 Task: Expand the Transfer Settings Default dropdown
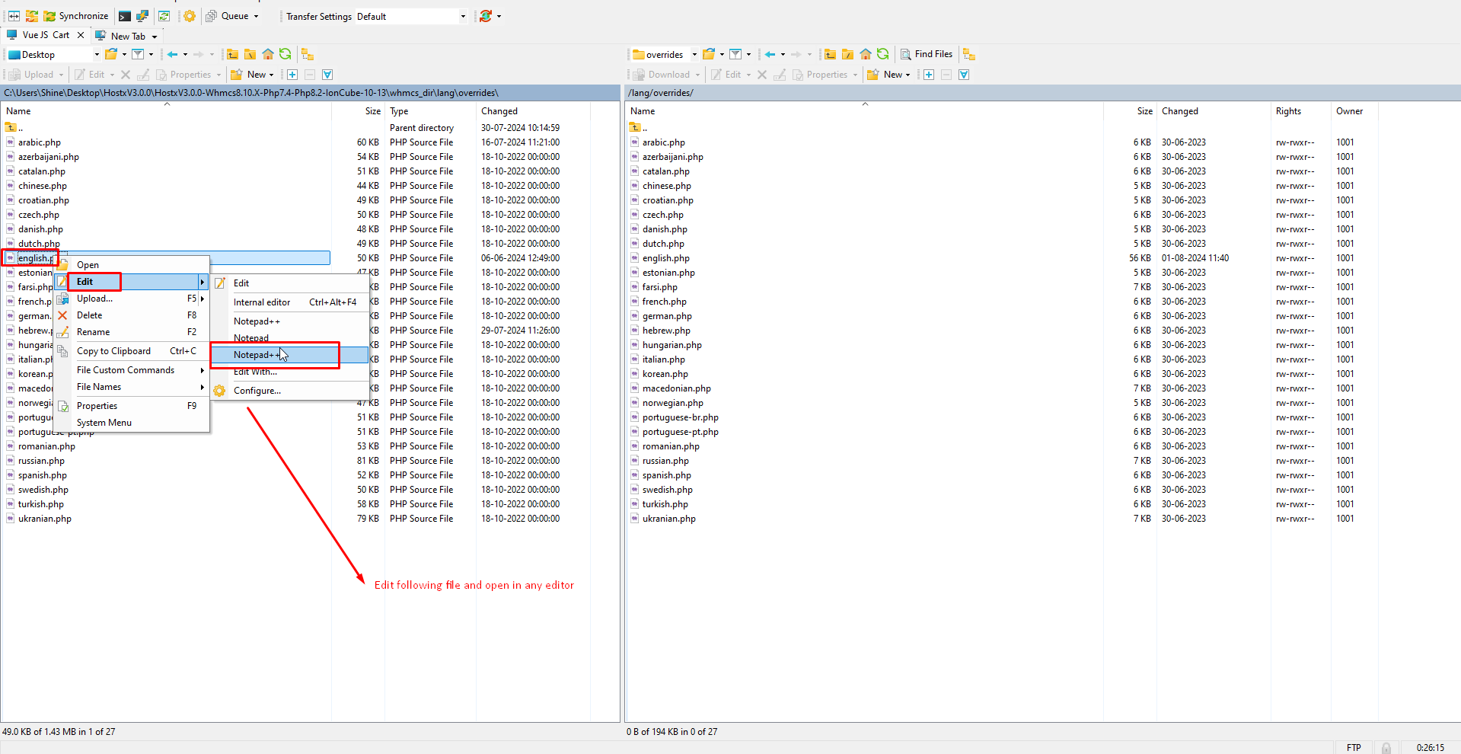point(463,16)
